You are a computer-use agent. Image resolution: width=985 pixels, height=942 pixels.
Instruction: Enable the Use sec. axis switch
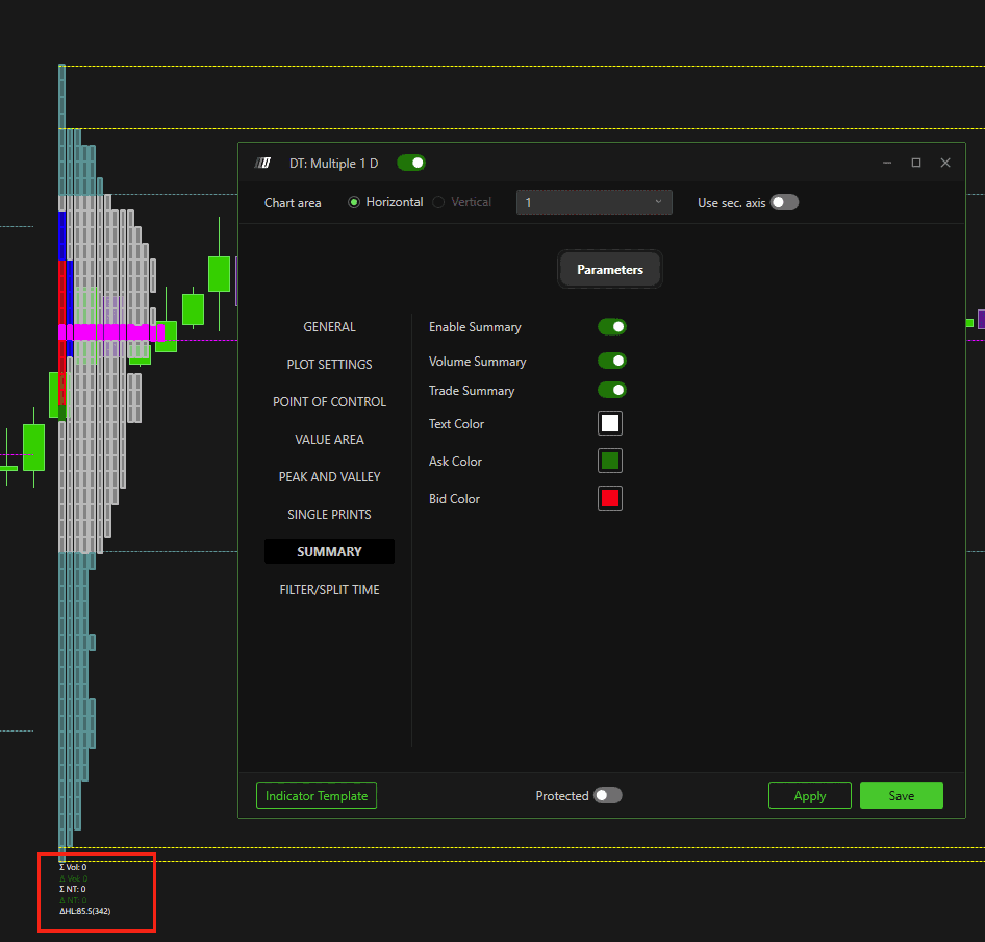784,202
